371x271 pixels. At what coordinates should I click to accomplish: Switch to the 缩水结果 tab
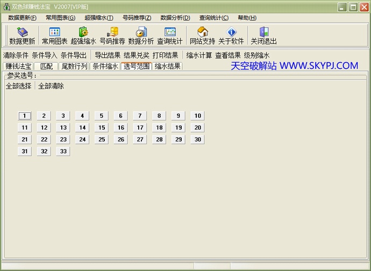coord(167,67)
